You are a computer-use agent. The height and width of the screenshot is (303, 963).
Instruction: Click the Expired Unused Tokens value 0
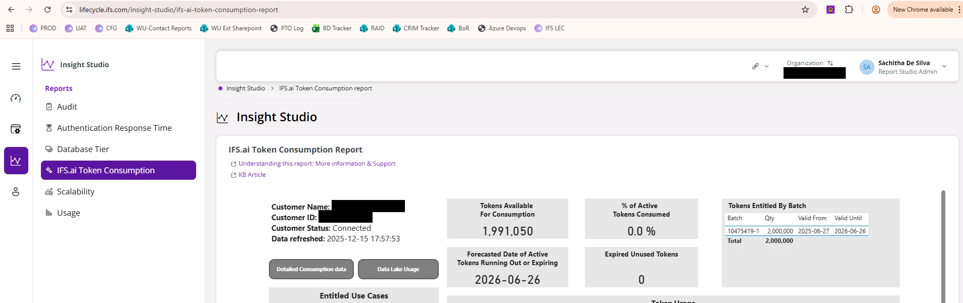tap(641, 280)
